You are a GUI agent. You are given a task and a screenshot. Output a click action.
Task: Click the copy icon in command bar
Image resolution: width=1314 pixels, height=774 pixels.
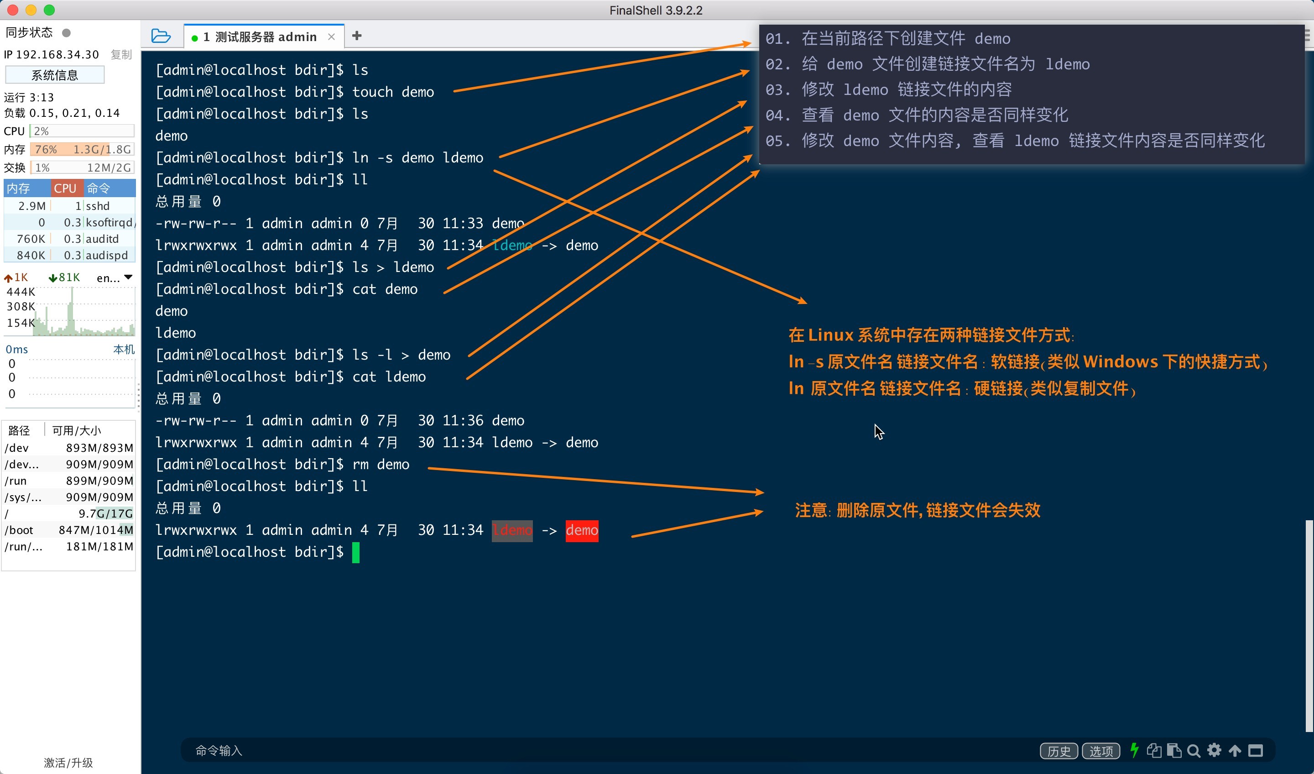[x=1154, y=750]
